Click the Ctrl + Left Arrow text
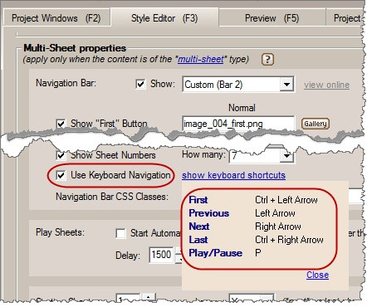 click(x=286, y=200)
